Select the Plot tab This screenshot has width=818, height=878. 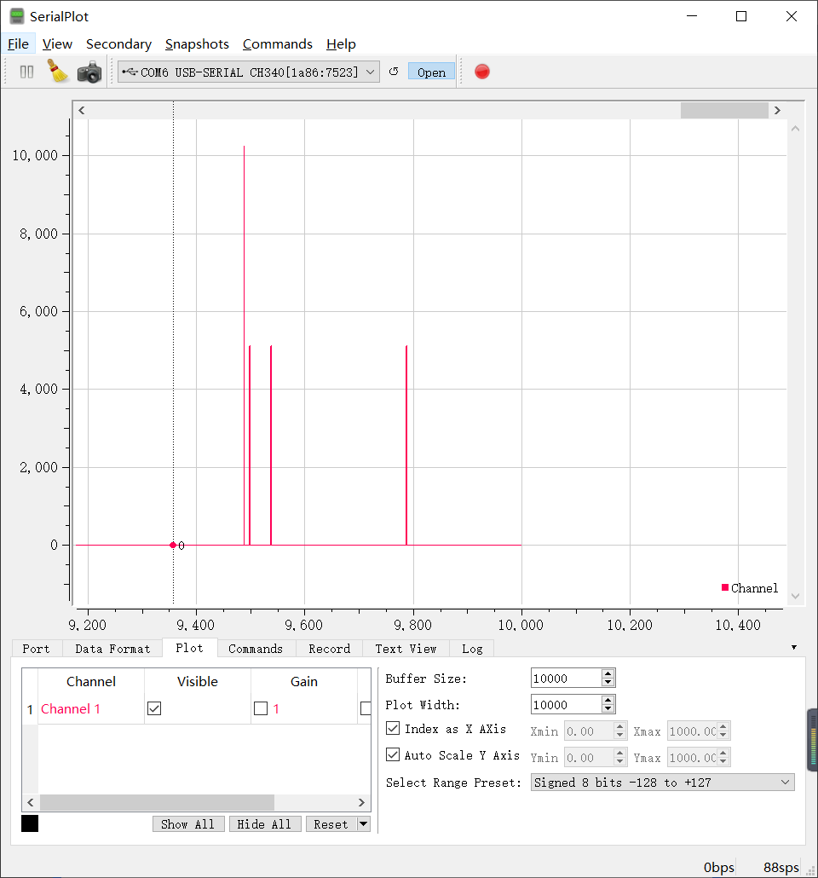pos(189,648)
